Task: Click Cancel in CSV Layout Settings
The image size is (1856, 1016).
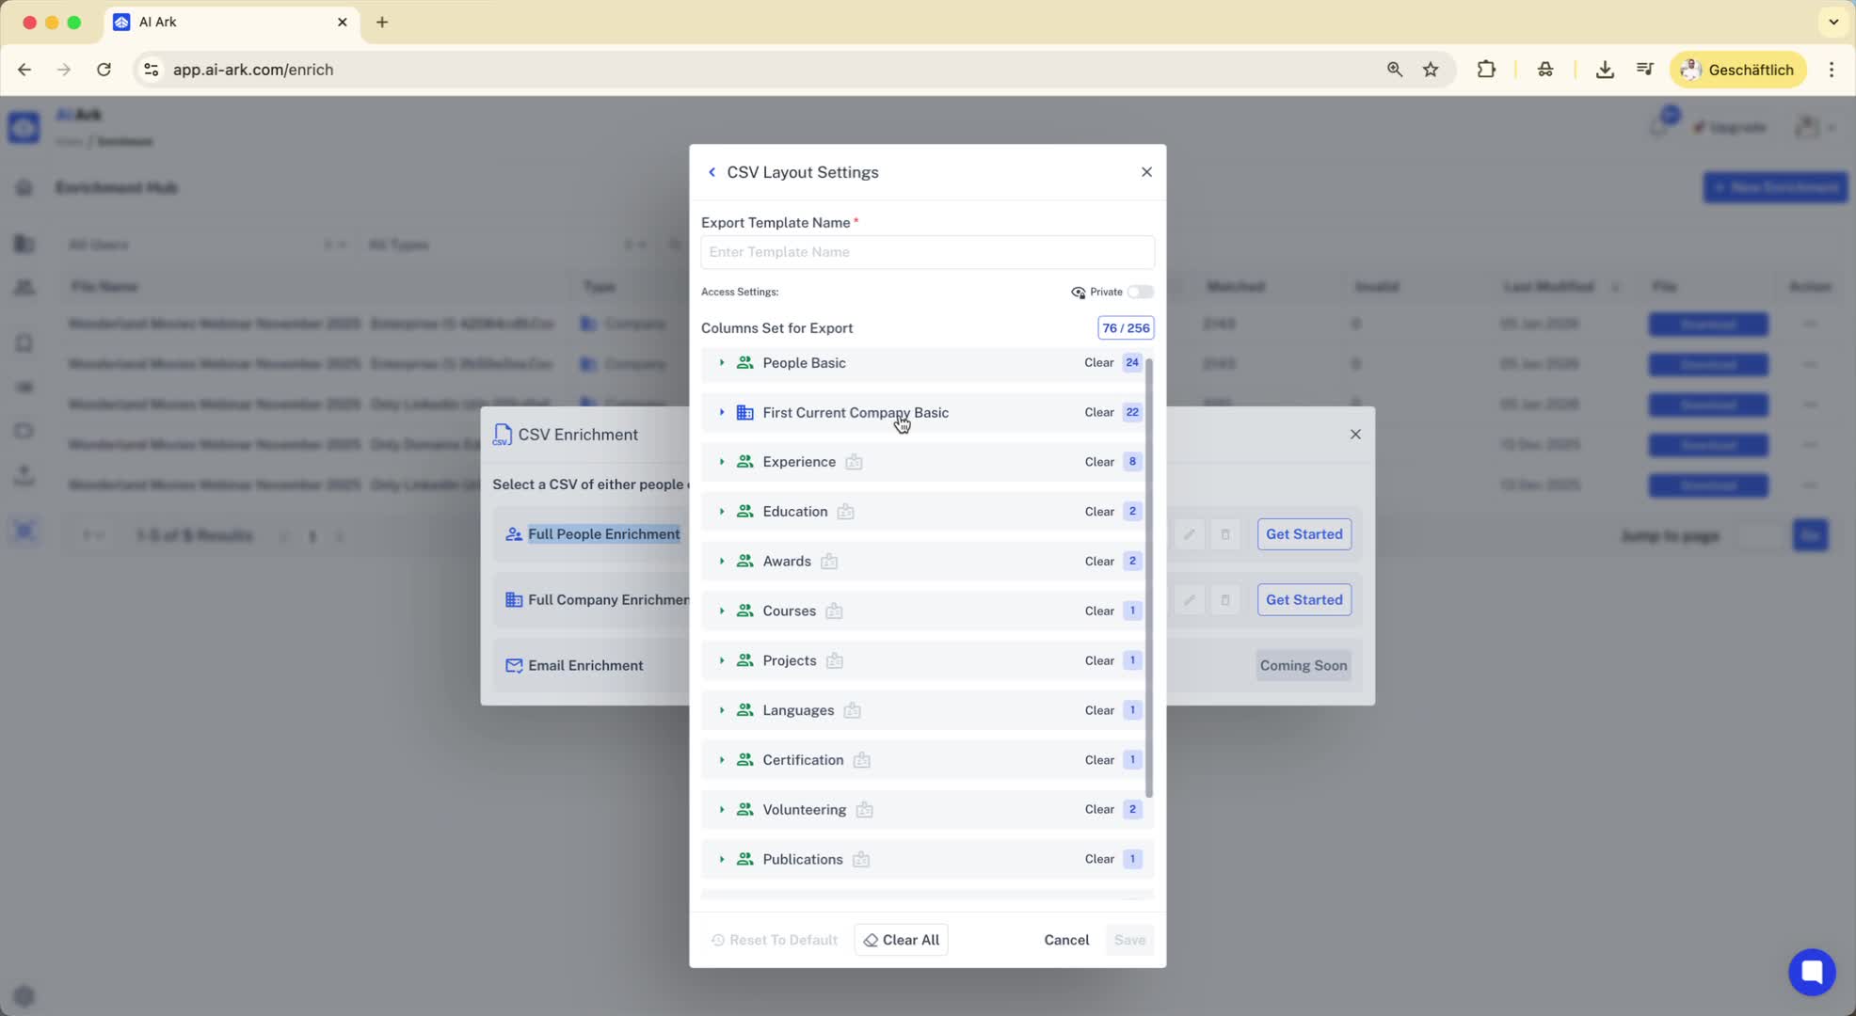Action: click(1065, 940)
